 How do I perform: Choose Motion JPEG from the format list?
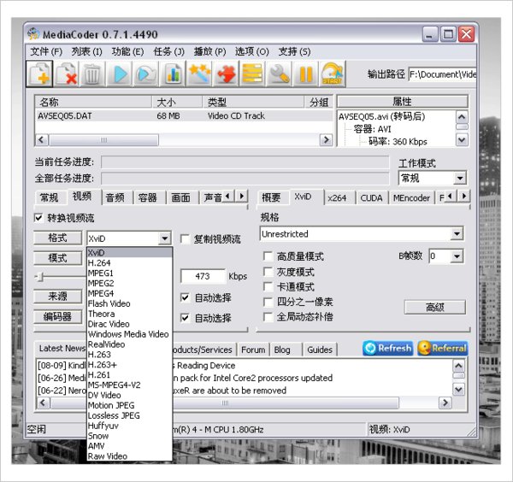(x=129, y=405)
